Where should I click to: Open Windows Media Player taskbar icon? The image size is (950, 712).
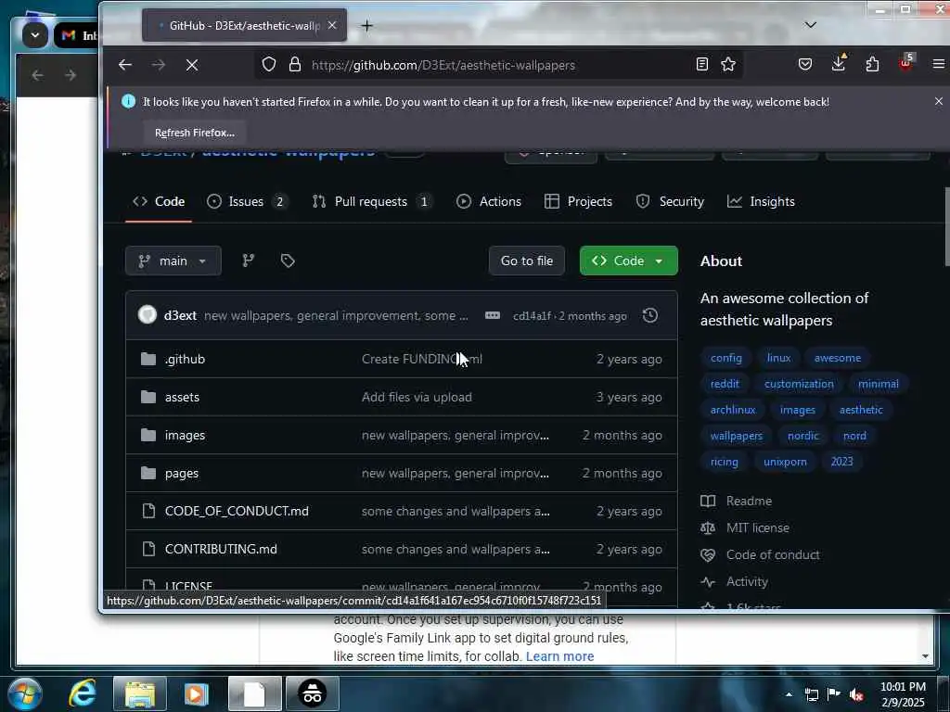196,693
